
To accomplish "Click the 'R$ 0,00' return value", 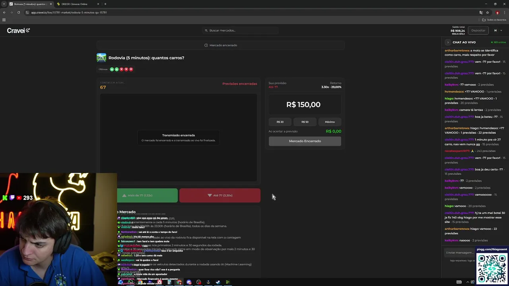I will [334, 131].
